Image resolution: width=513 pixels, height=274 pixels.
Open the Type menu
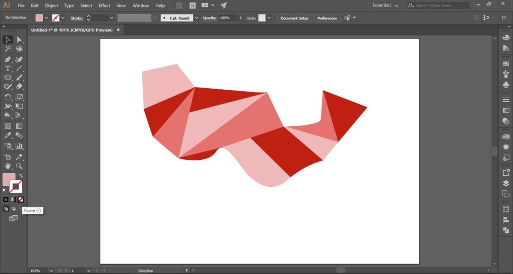(x=69, y=6)
